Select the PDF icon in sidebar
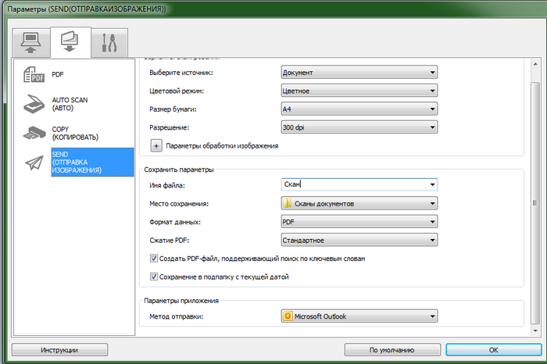This screenshot has width=547, height=364. tap(34, 74)
